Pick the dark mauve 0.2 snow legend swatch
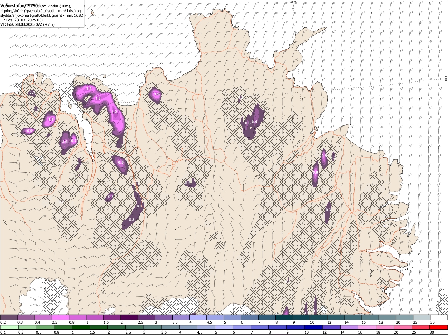The width and height of the screenshot is (448, 335). click(9, 318)
